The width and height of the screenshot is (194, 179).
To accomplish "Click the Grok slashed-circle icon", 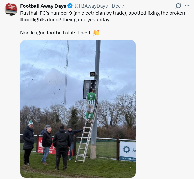I will pyautogui.click(x=178, y=6).
